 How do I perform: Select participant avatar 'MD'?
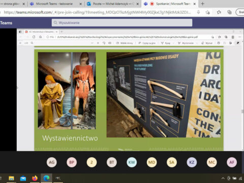tap(151, 162)
